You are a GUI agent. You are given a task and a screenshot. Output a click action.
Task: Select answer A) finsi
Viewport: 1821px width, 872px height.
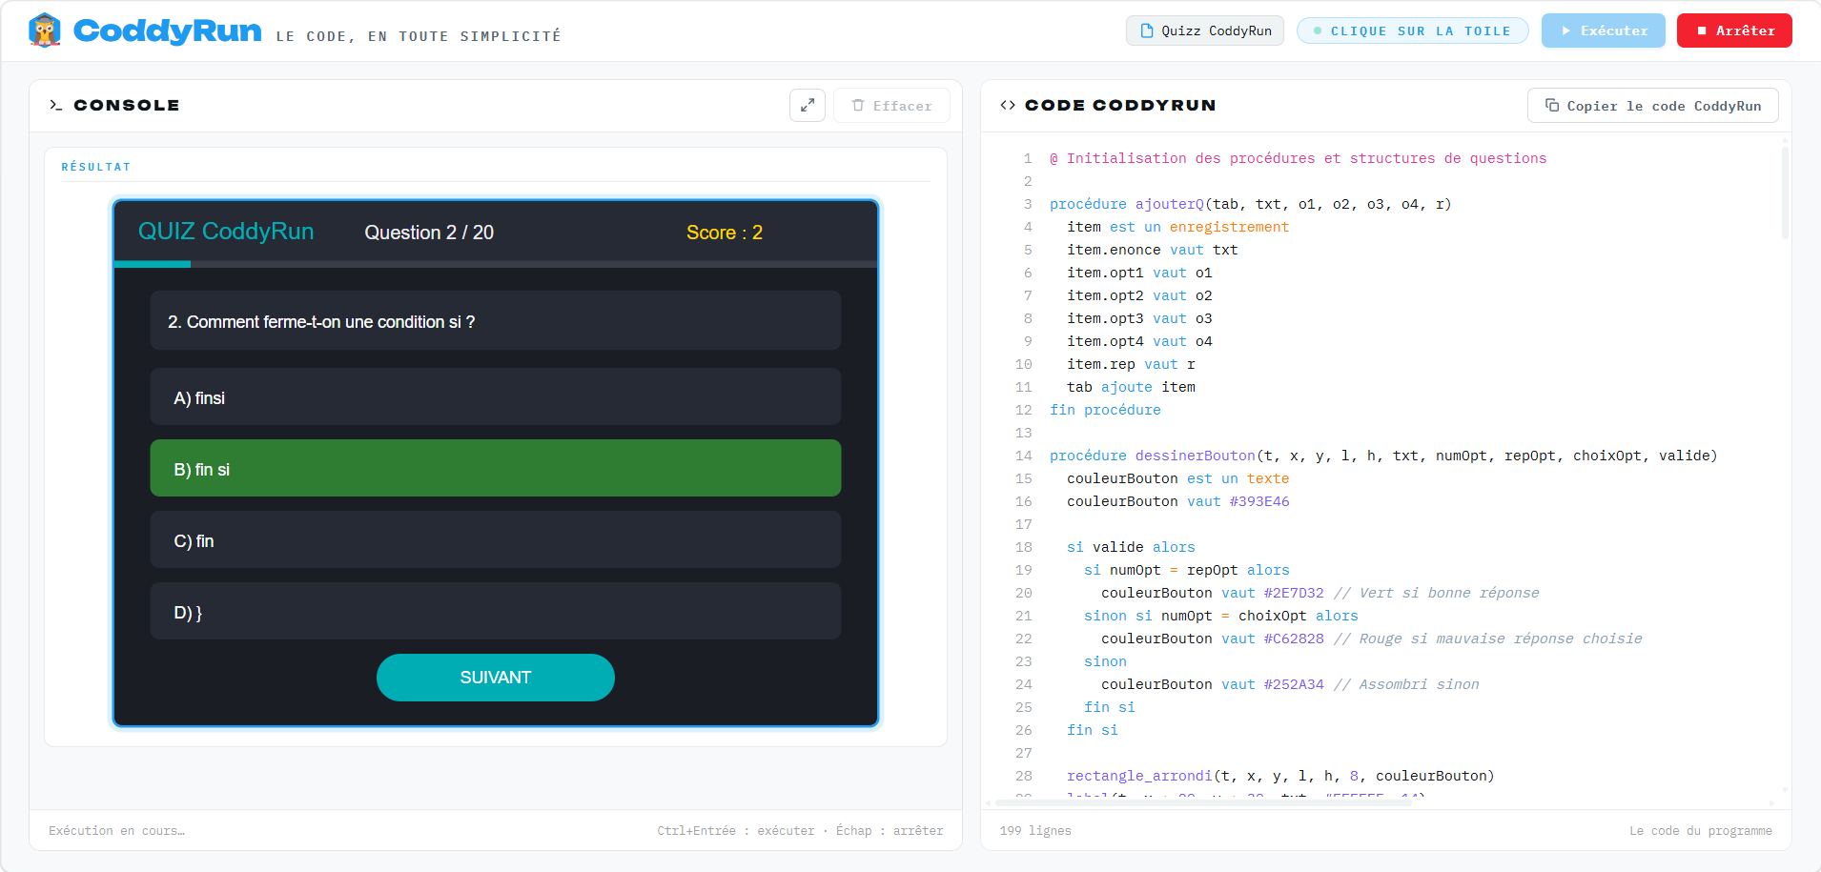496,396
